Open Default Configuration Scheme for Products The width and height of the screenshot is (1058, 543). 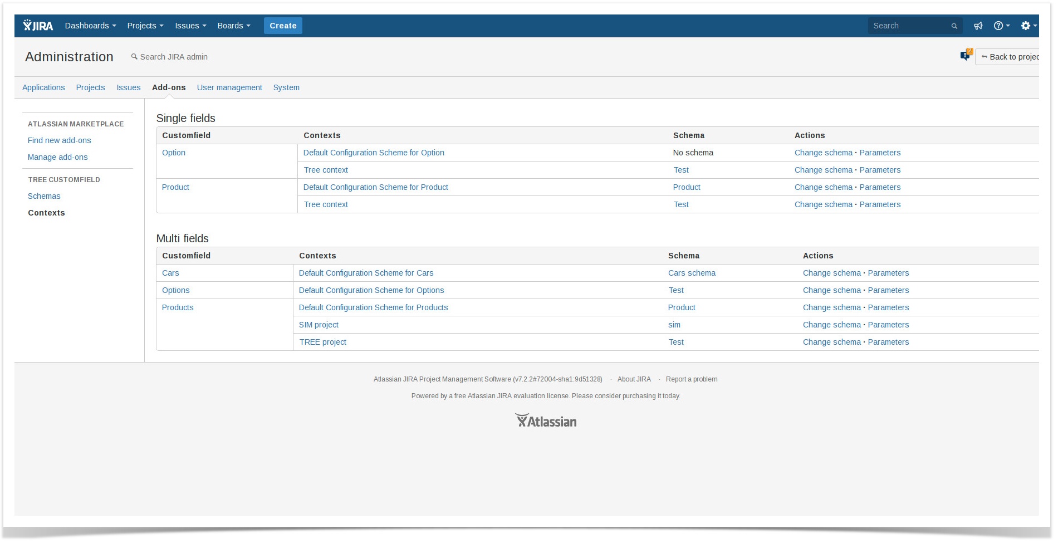click(x=373, y=307)
